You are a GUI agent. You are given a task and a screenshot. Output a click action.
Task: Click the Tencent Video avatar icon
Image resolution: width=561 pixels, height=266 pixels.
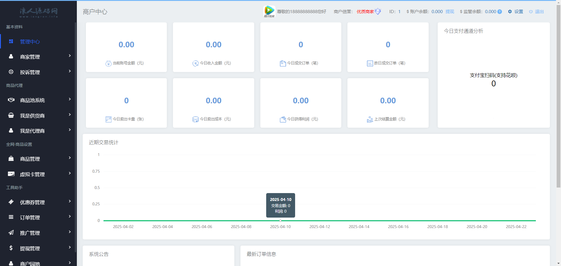pyautogui.click(x=269, y=11)
